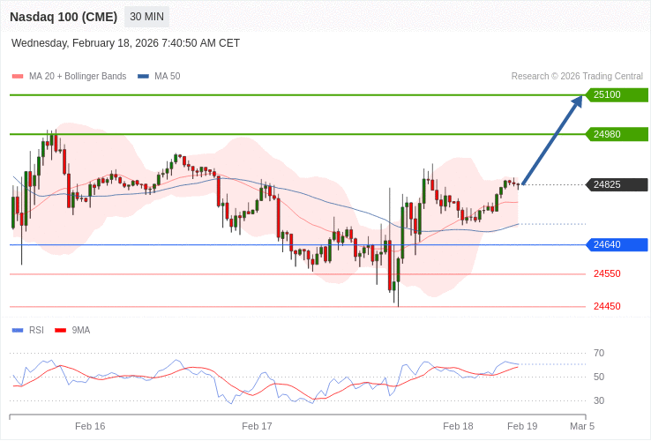Click the 9MA legend label
The height and width of the screenshot is (441, 651).
tap(81, 331)
